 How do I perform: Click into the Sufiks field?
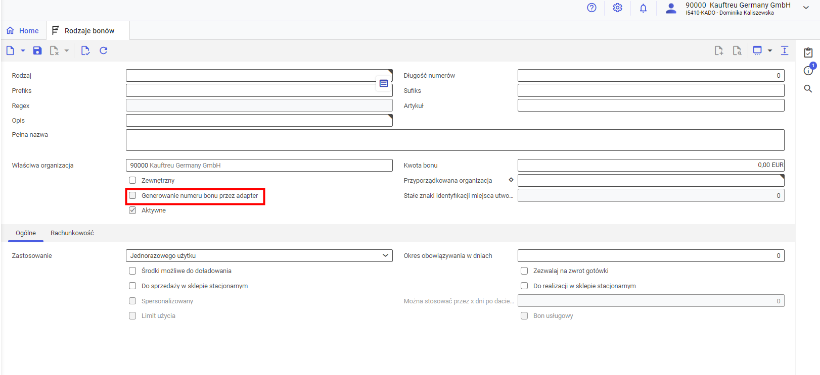651,90
